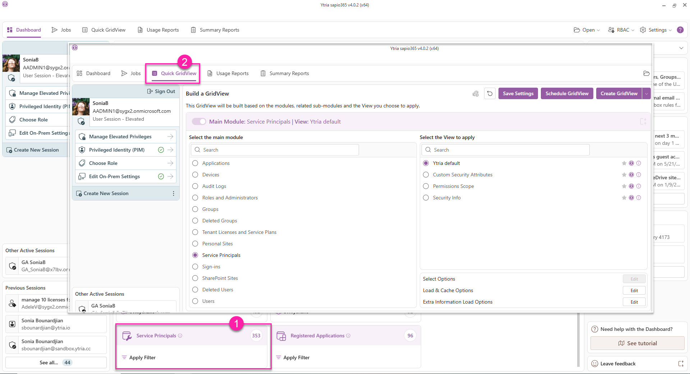Click the Registered Applications tile icon

point(281,336)
